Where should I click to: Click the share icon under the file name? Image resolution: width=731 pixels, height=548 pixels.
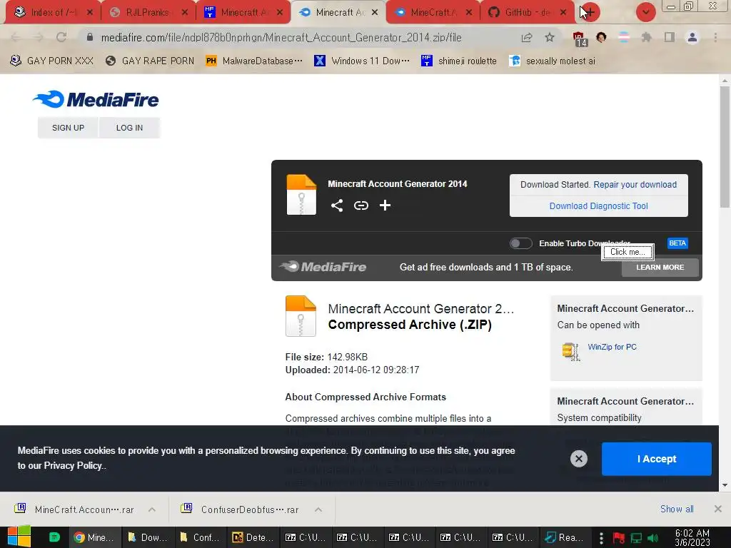pos(337,205)
